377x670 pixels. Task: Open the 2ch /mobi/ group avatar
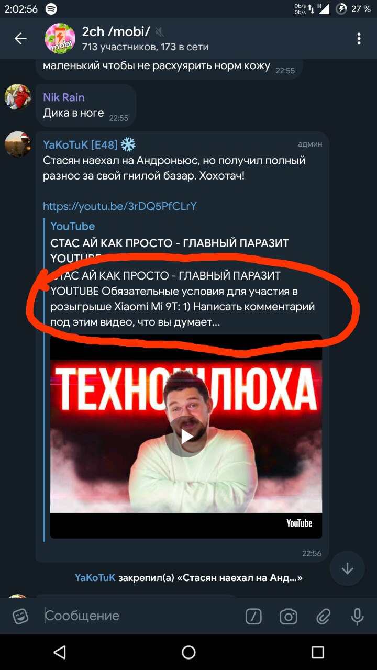(x=60, y=38)
